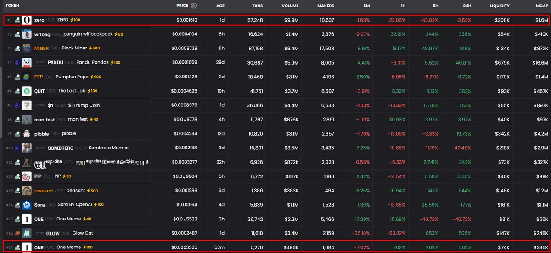Click the pibble liquidity value $342K
Viewport: 551px width, 253px height.
tap(501, 134)
